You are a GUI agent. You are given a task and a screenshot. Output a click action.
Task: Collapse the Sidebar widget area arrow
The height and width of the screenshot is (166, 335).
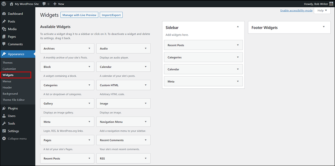tap(238, 27)
